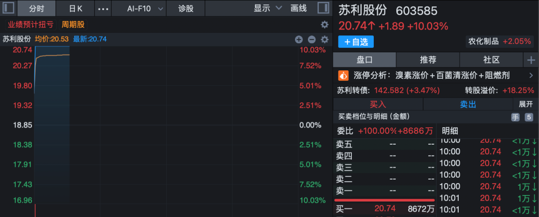Select the 画线 drawing tool
The width and height of the screenshot is (539, 217).
tap(298, 8)
